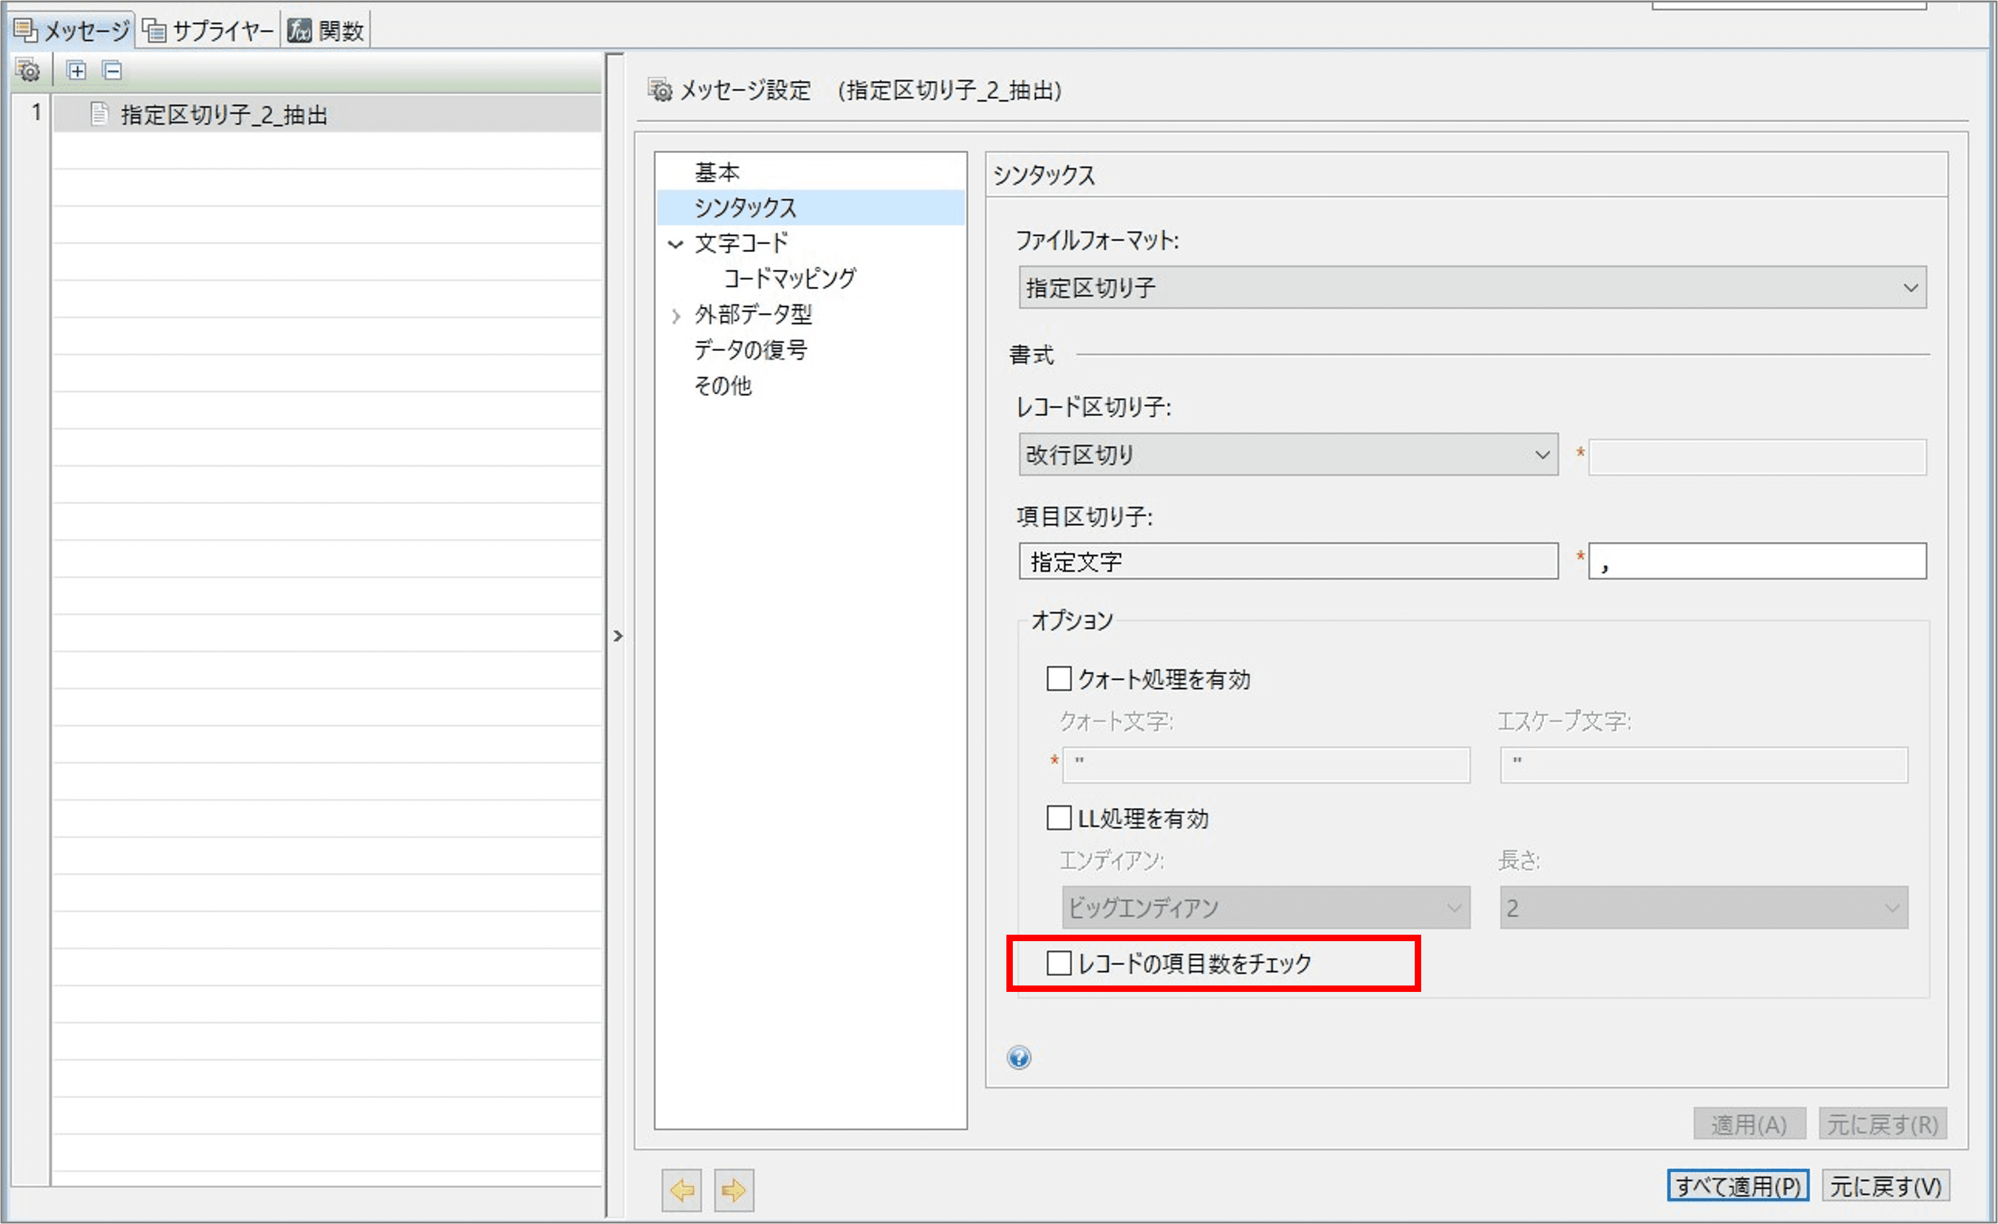The width and height of the screenshot is (1998, 1224).
Task: Click the すべて適用(P) button
Action: tap(1737, 1186)
